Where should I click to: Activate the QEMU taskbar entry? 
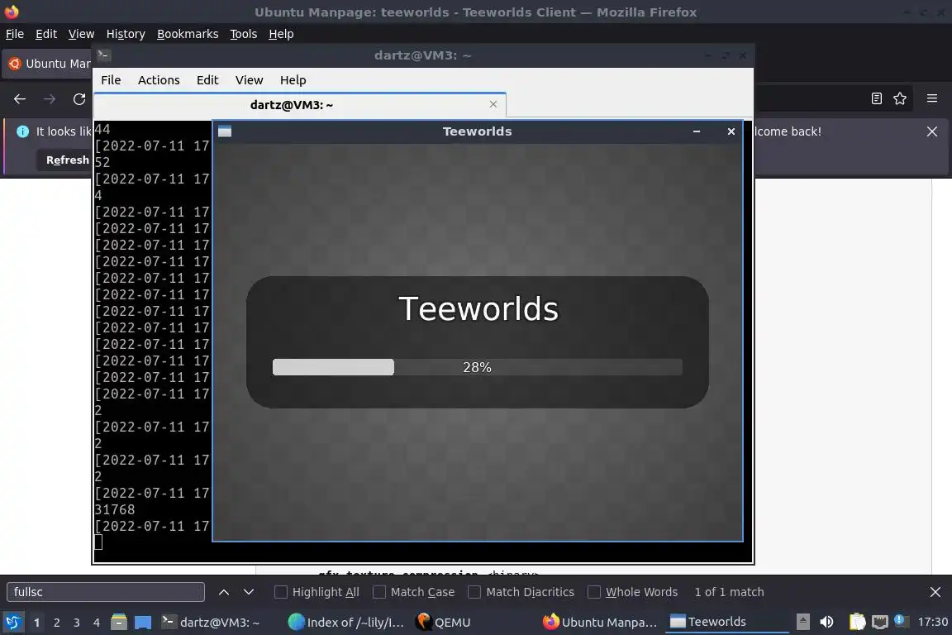click(444, 623)
